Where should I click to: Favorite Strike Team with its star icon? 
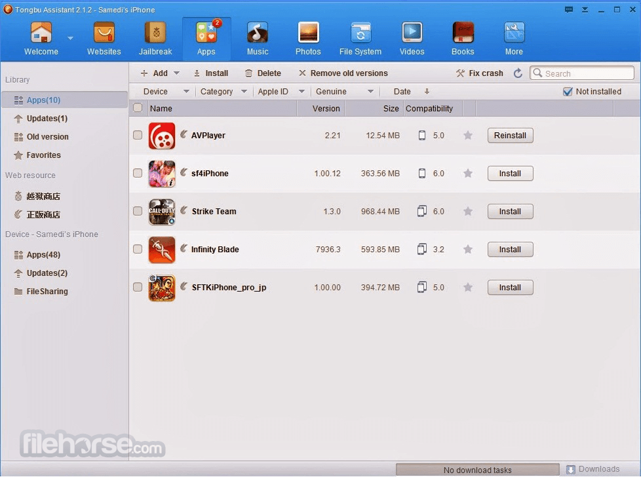tap(468, 212)
